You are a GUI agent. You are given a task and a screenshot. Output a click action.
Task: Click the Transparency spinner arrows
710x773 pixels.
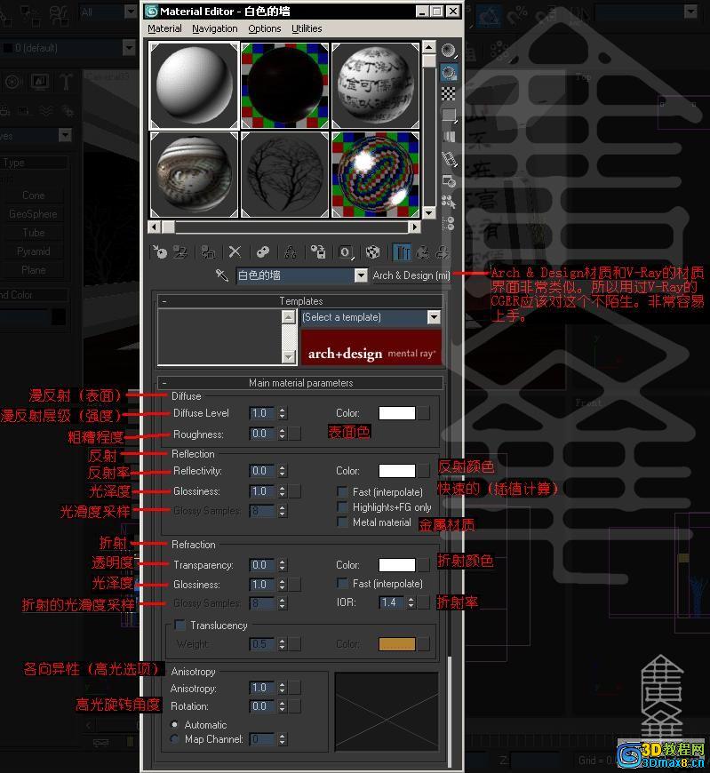click(x=282, y=565)
